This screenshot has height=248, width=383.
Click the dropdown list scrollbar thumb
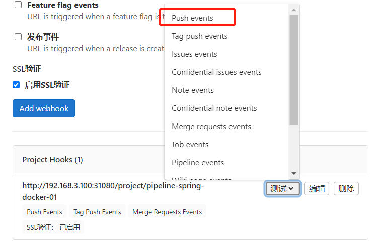(294, 70)
